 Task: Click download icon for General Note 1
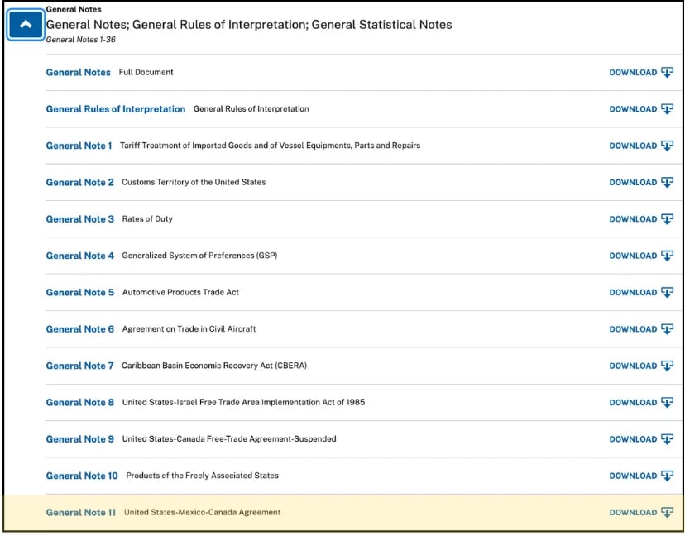pyautogui.click(x=667, y=146)
